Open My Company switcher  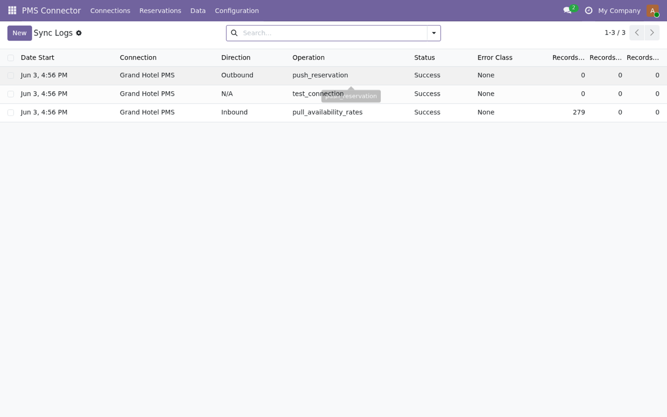point(619,11)
